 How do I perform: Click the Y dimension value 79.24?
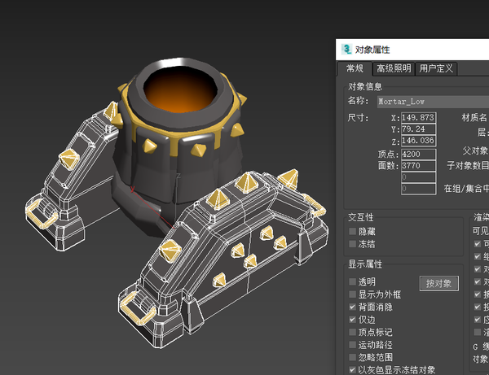419,129
